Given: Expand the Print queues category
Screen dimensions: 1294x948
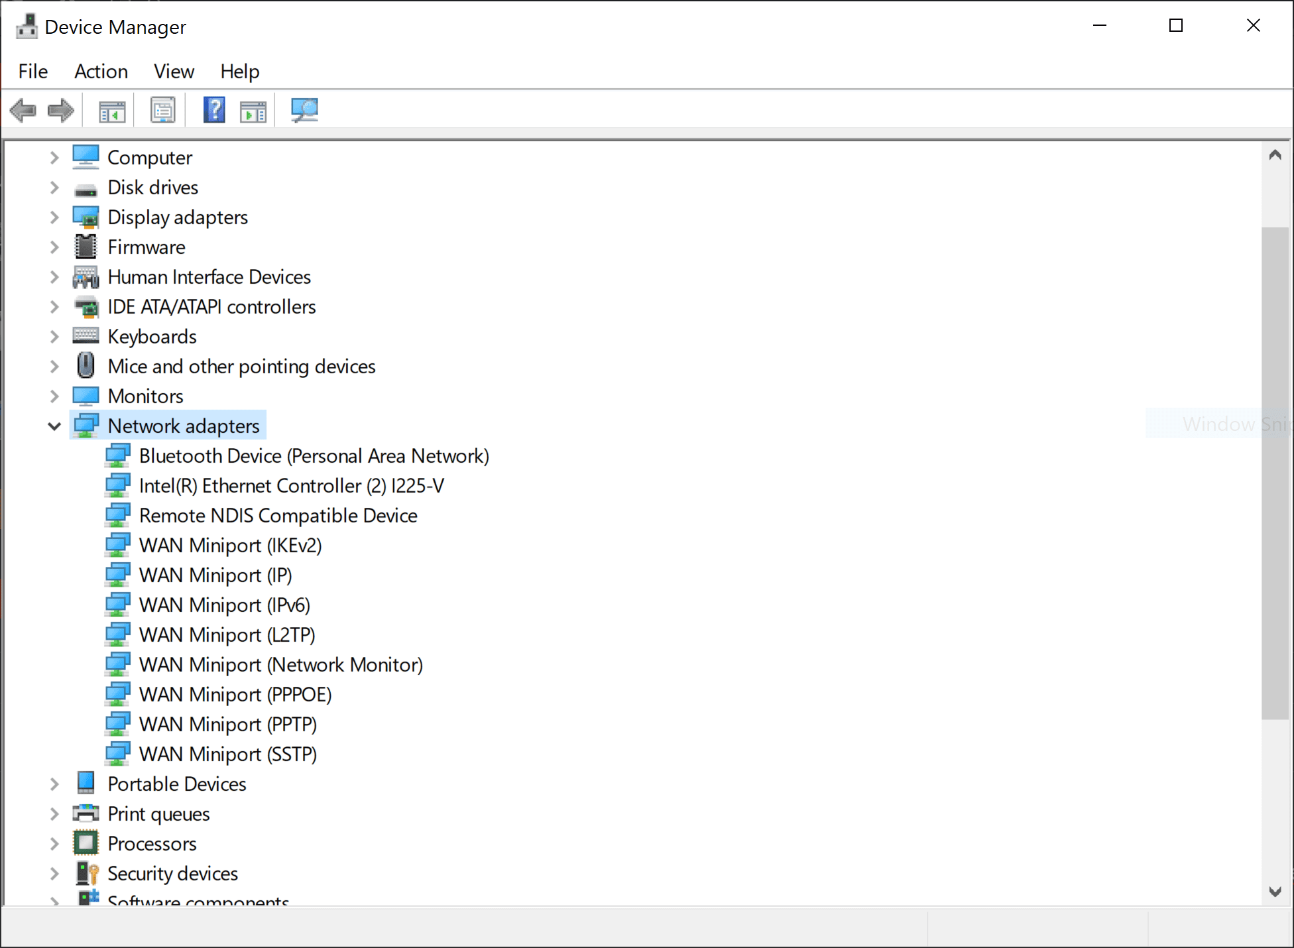Looking at the screenshot, I should point(54,814).
